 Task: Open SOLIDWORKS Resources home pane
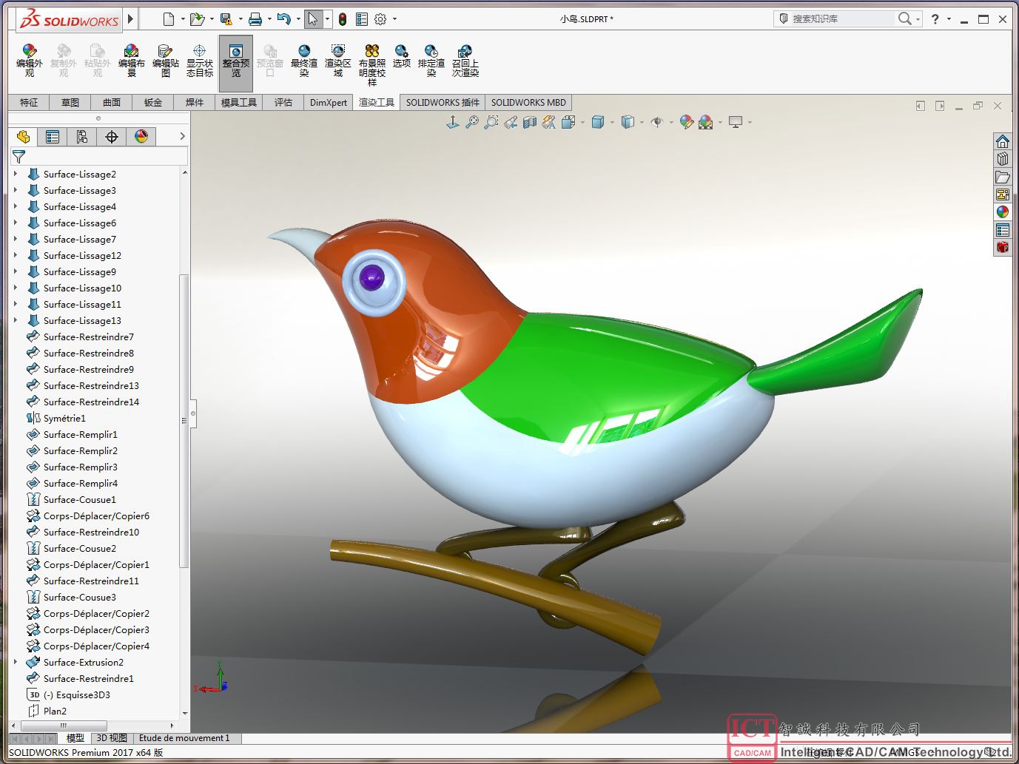[1003, 141]
